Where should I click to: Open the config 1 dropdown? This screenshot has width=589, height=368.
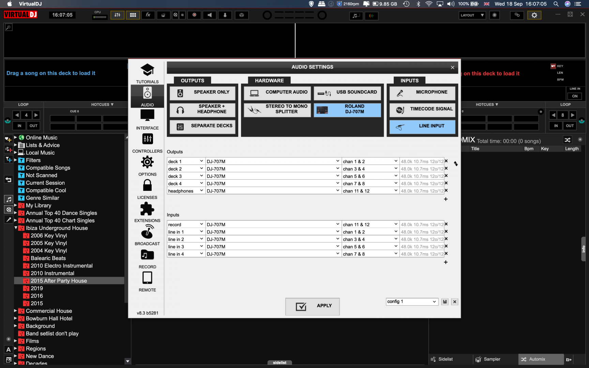pyautogui.click(x=412, y=302)
